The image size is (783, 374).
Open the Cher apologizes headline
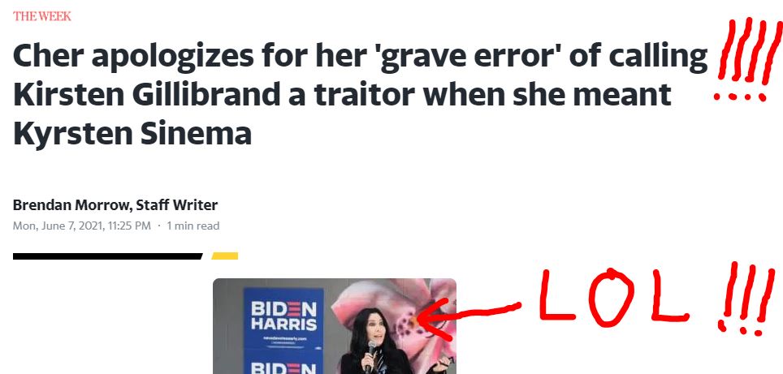360,94
